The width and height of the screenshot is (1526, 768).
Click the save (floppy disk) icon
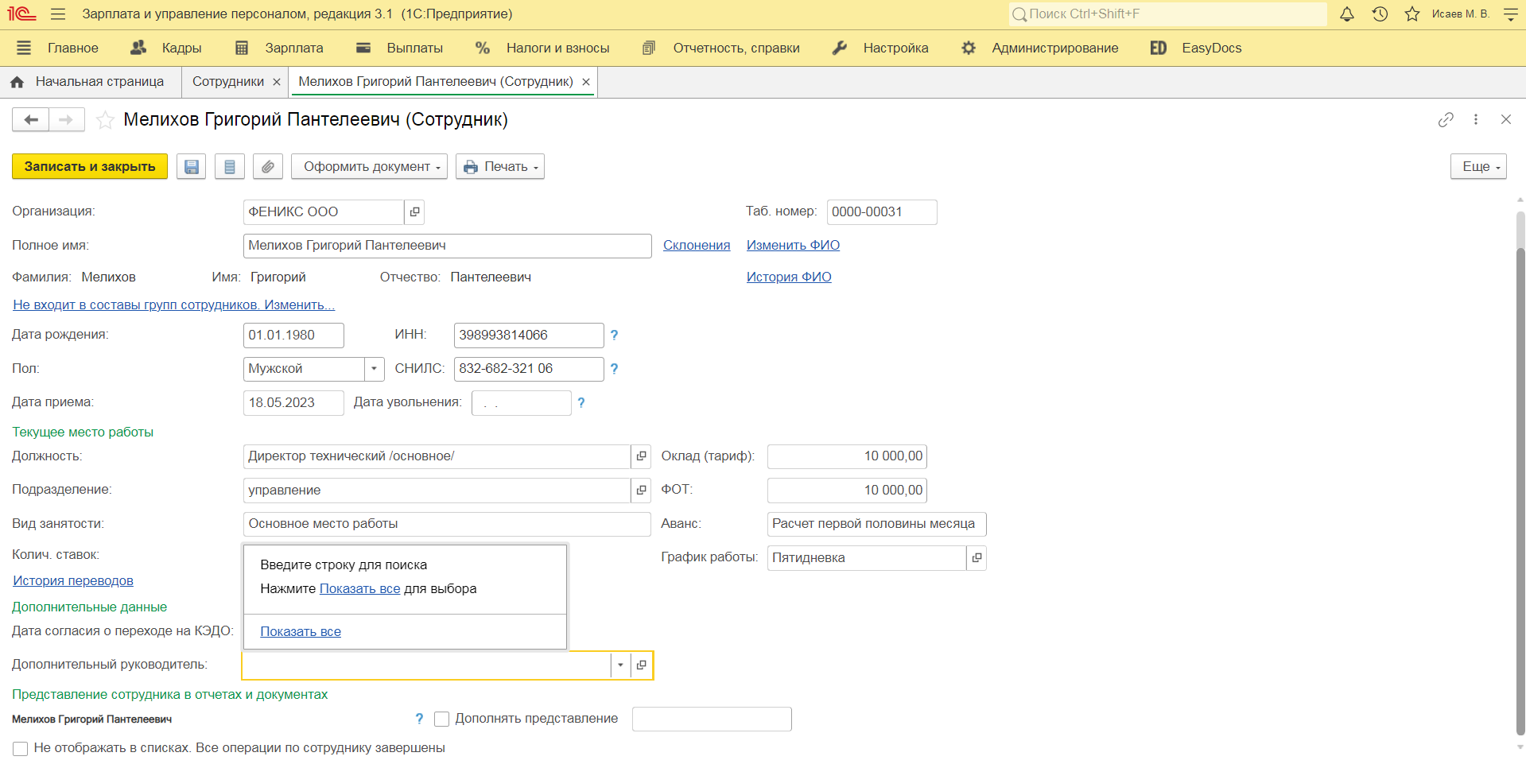click(191, 167)
